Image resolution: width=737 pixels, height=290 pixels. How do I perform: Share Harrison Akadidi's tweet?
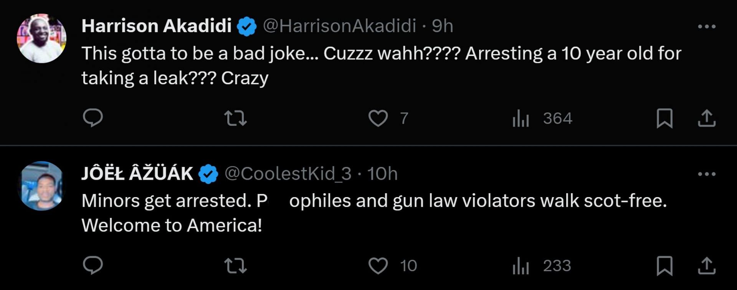click(x=707, y=118)
